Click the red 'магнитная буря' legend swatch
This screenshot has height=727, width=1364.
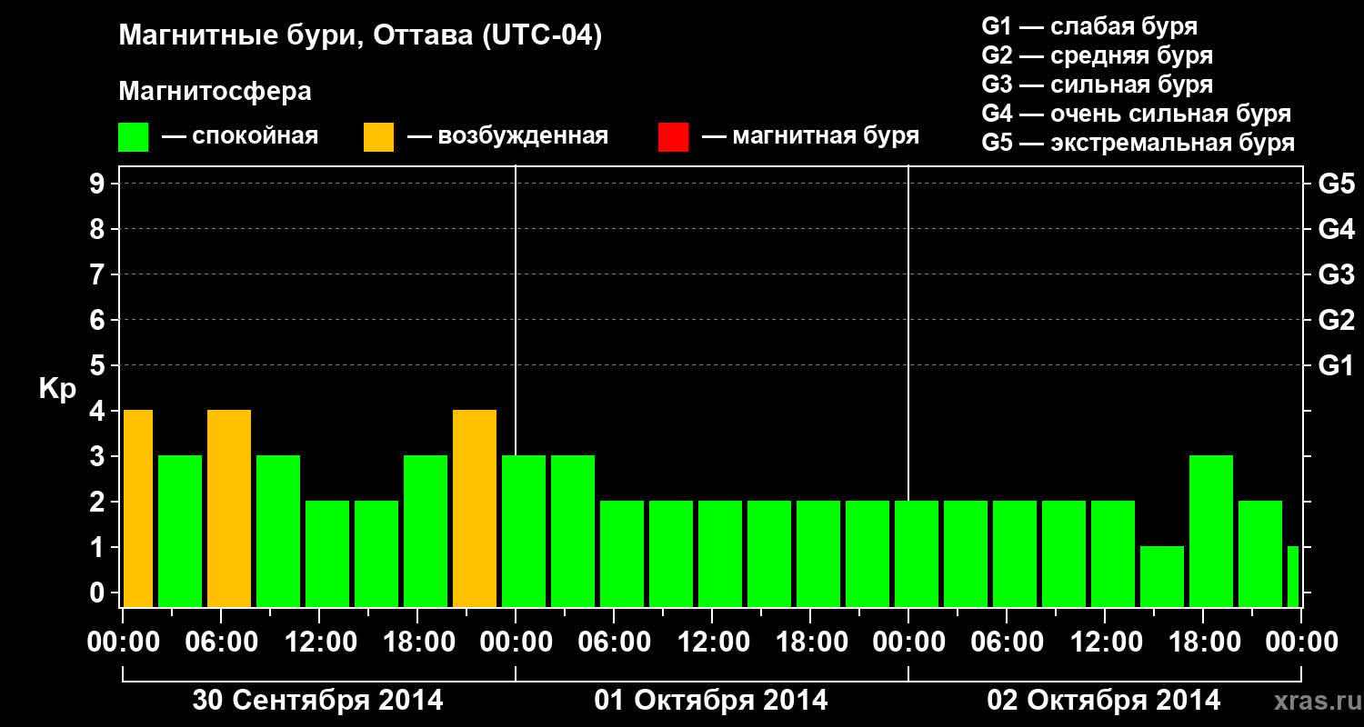click(674, 137)
